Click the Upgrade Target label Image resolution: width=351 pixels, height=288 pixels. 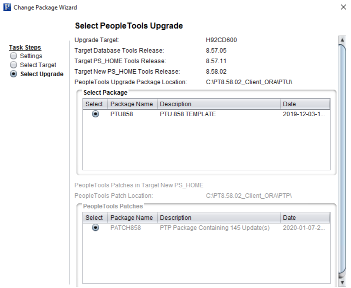click(96, 40)
